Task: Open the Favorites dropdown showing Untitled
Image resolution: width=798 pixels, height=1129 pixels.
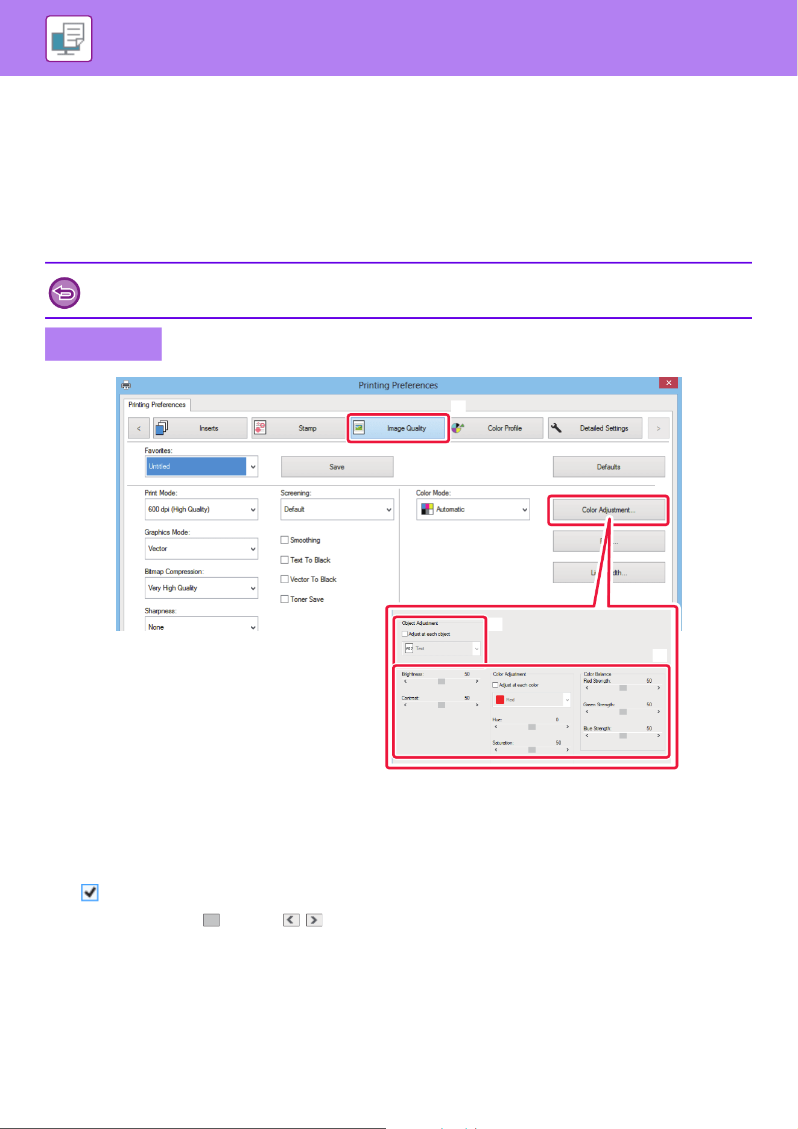Action: point(201,466)
